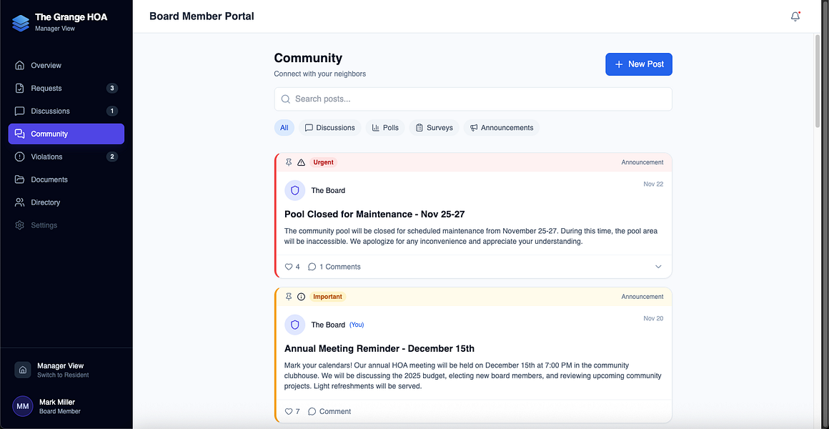
Task: Comment on Annual Meeting Reminder post
Action: (x=329, y=412)
